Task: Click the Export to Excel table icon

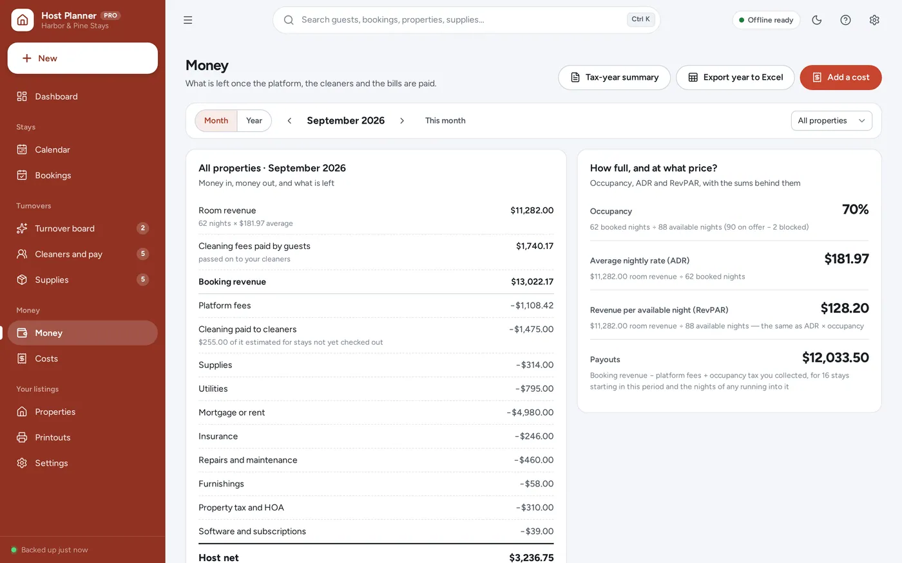Action: click(693, 77)
